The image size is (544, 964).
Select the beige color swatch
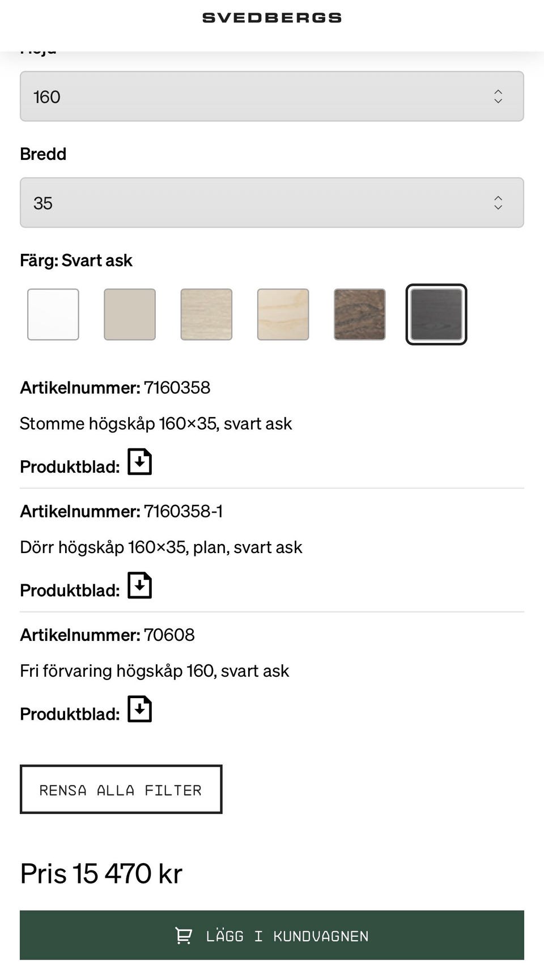click(130, 315)
